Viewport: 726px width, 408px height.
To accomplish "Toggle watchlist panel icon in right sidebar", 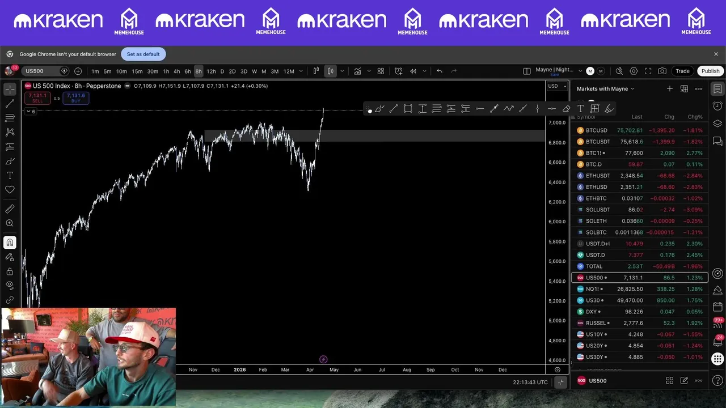I will coord(717,89).
